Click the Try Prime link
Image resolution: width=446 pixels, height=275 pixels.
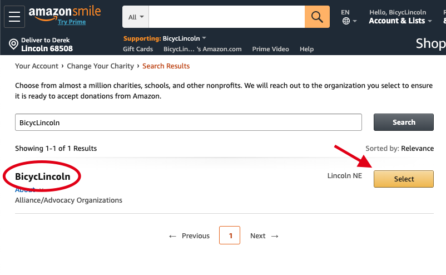pyautogui.click(x=72, y=22)
